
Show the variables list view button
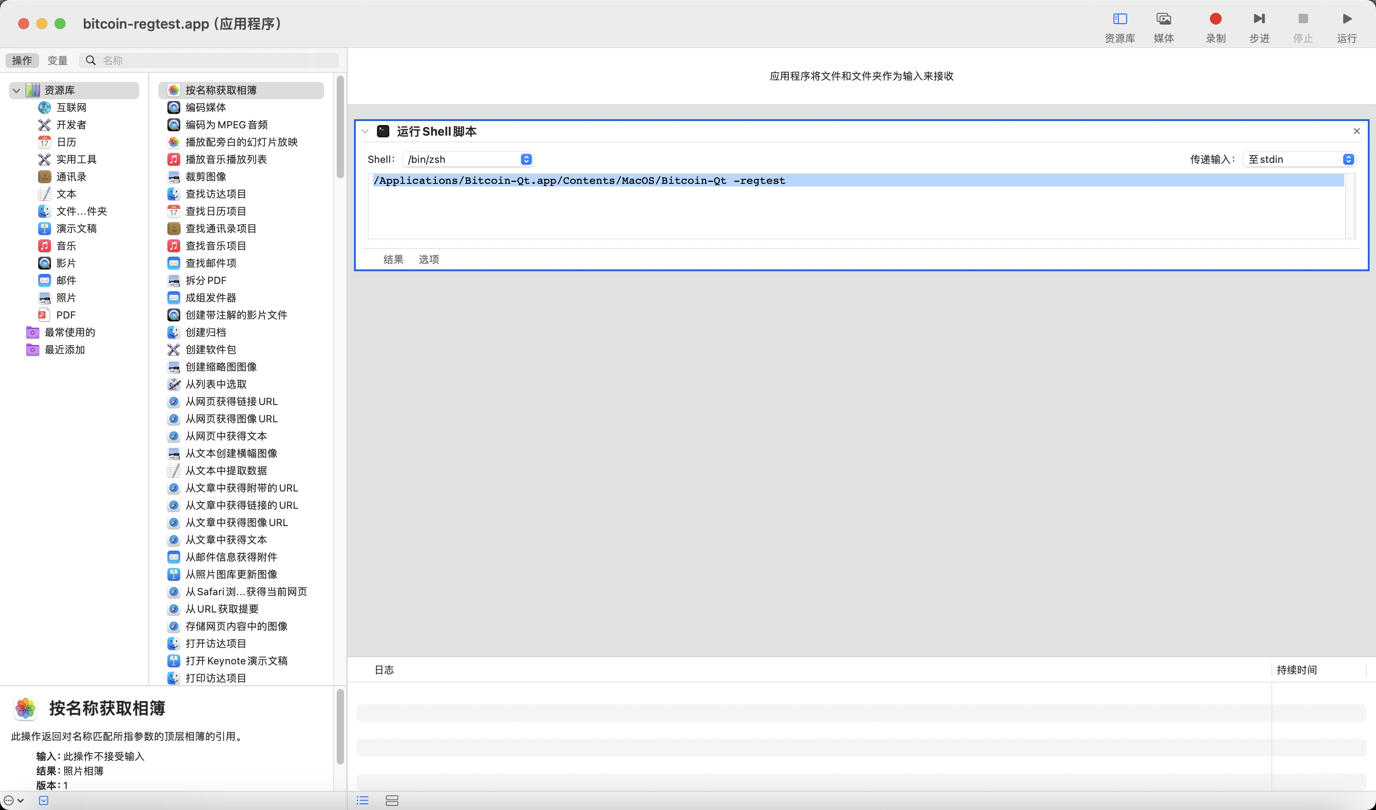pyautogui.click(x=392, y=801)
